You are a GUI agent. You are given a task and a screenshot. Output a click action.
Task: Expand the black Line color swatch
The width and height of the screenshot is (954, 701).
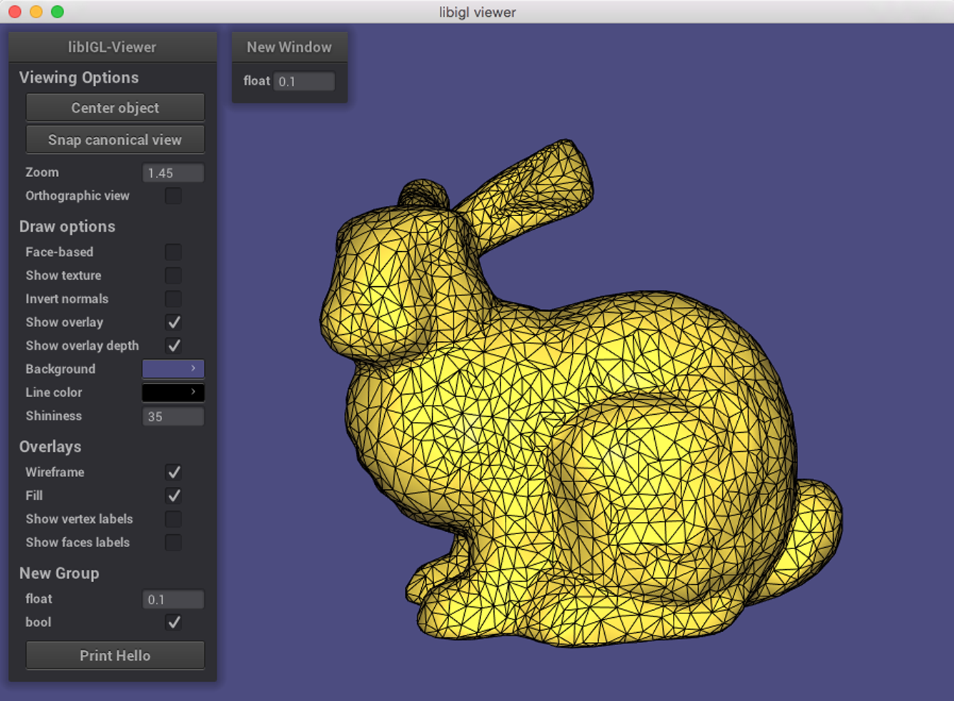coord(173,392)
